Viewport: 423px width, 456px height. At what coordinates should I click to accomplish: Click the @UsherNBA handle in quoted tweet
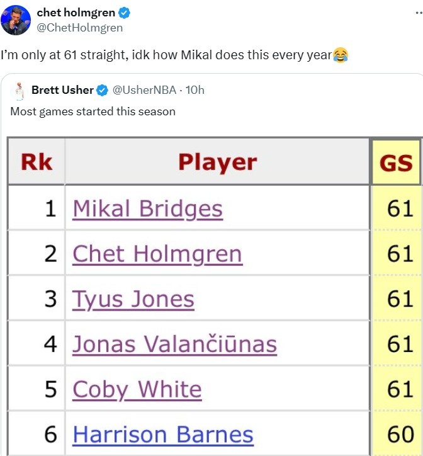pos(144,91)
